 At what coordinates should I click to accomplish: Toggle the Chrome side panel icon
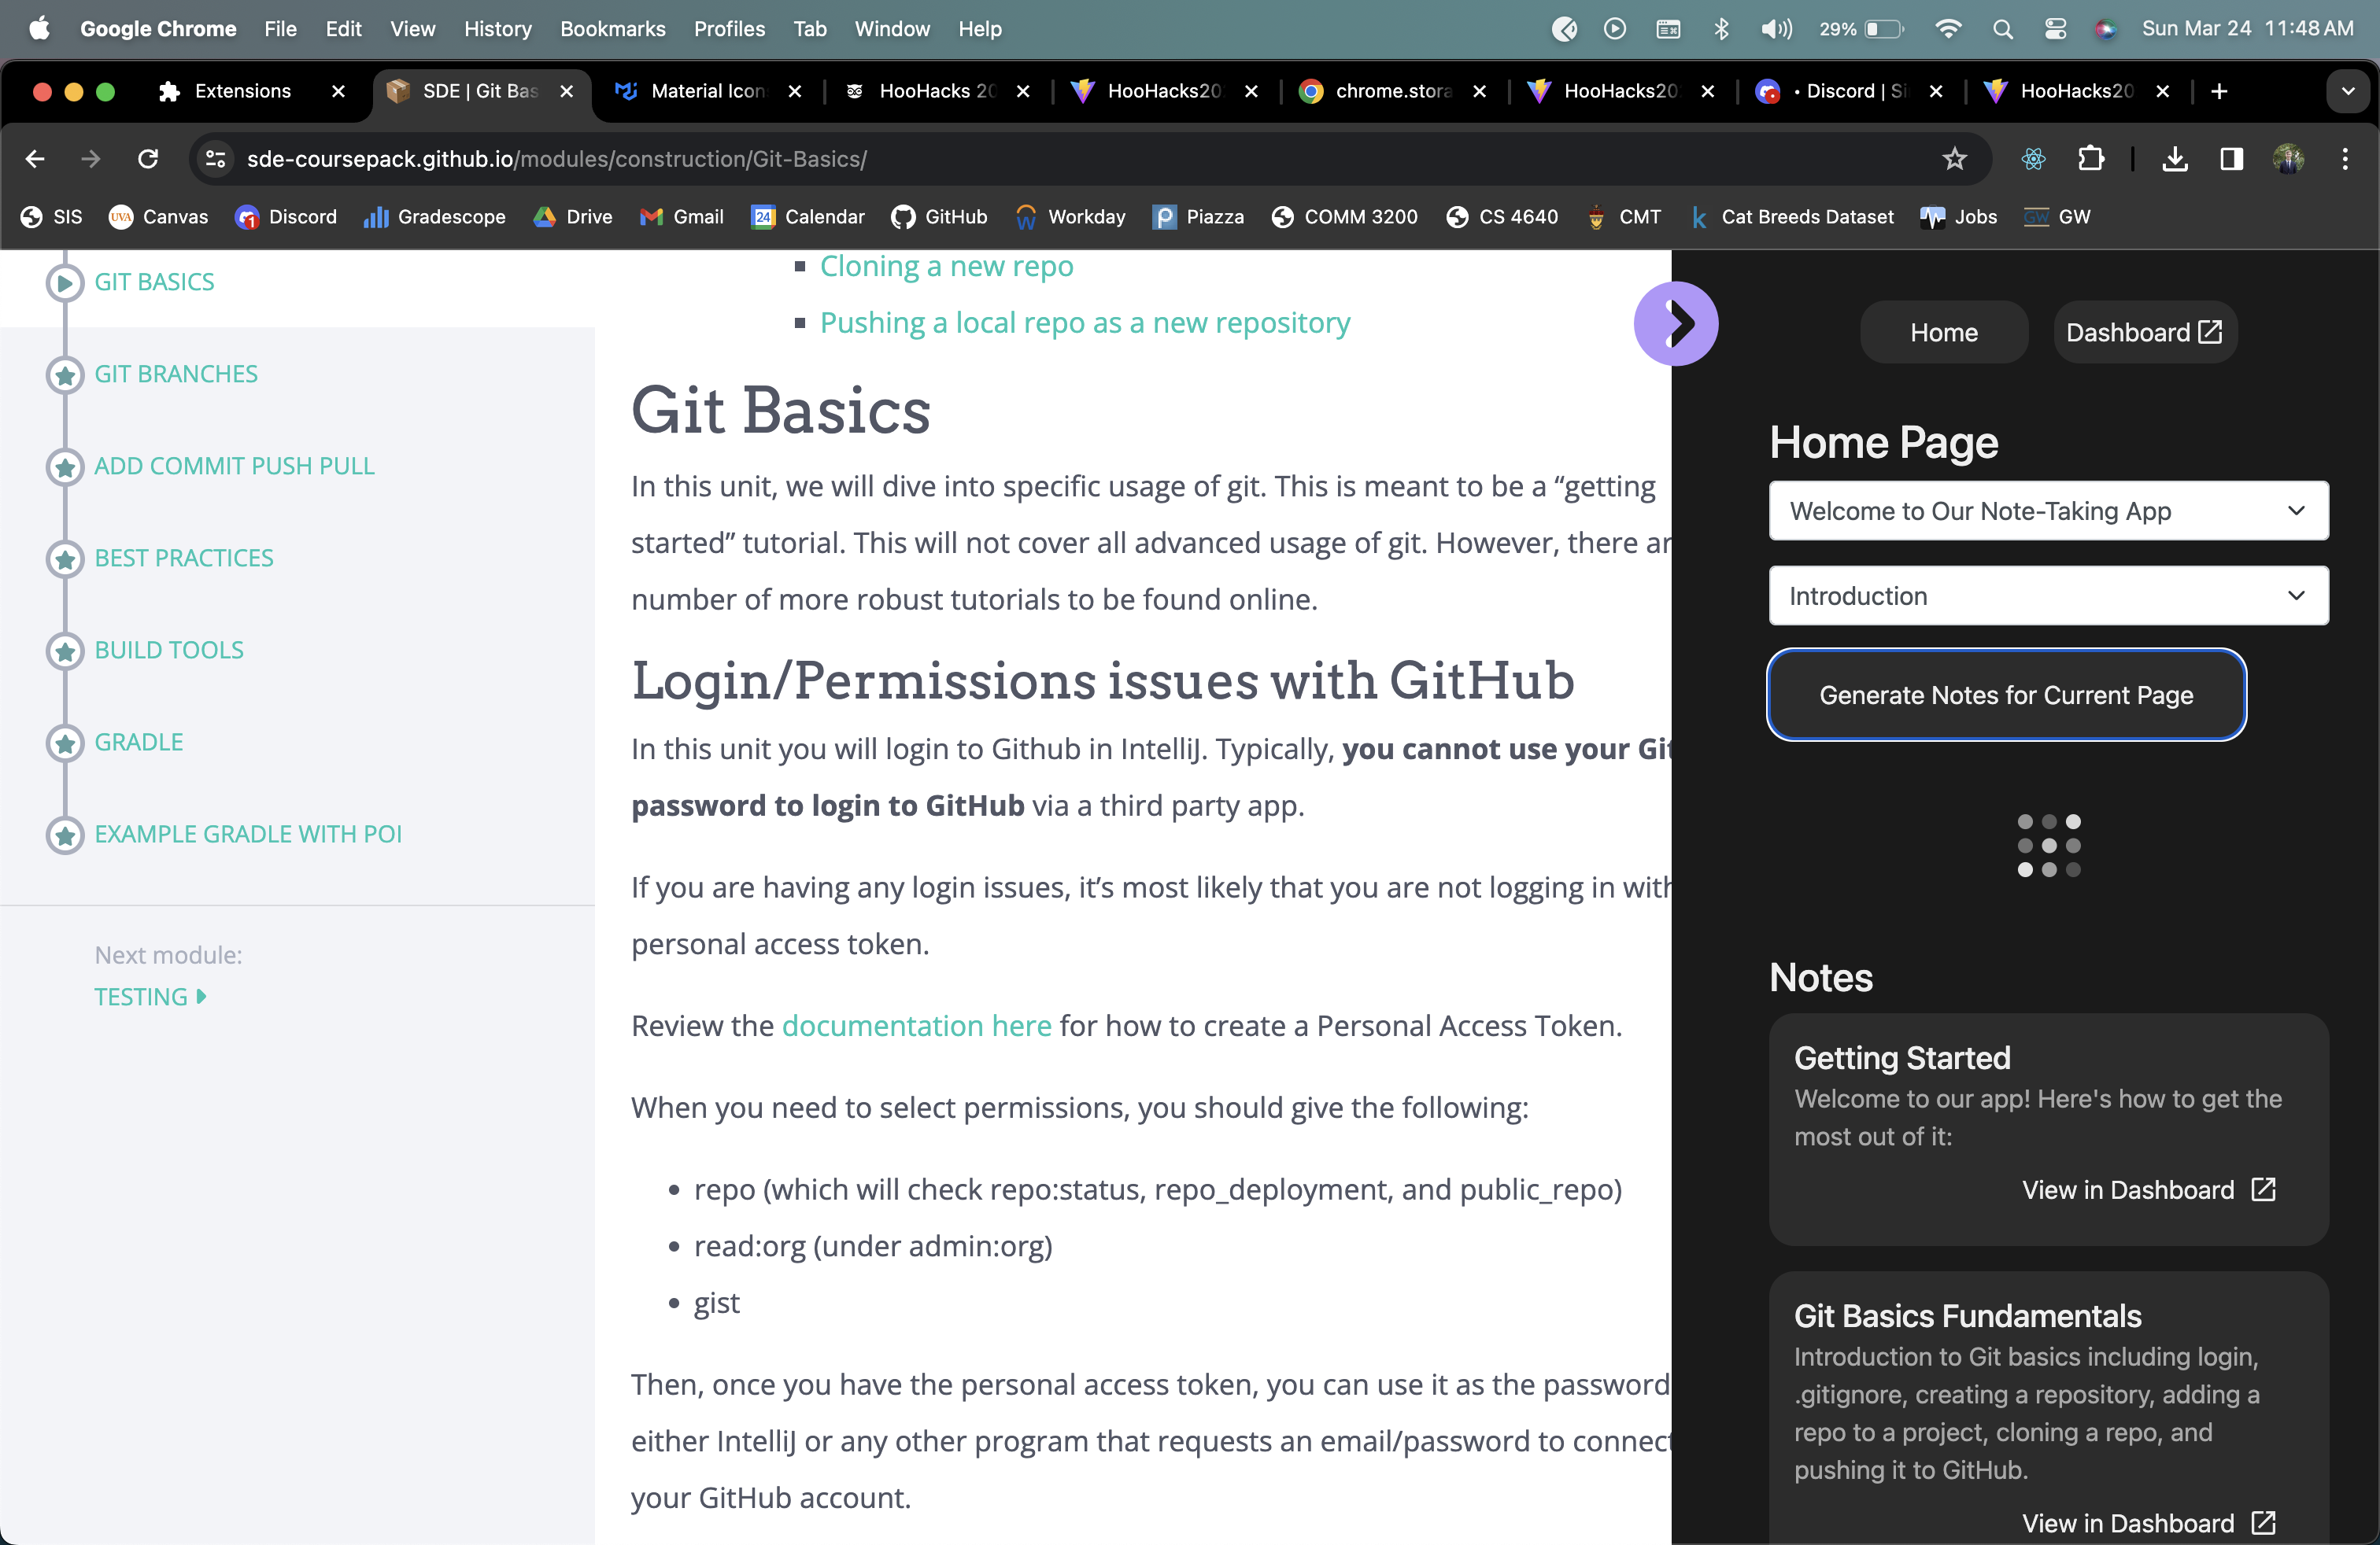coord(2231,159)
